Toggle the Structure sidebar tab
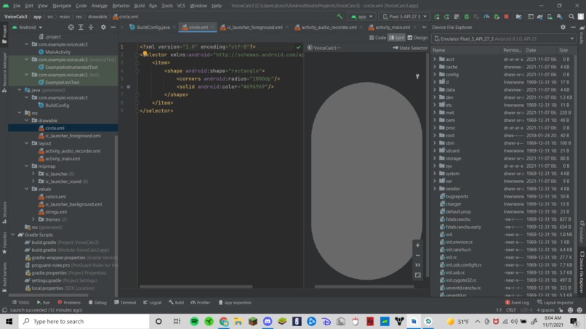Screen dimensions: 586x329 click(4, 213)
